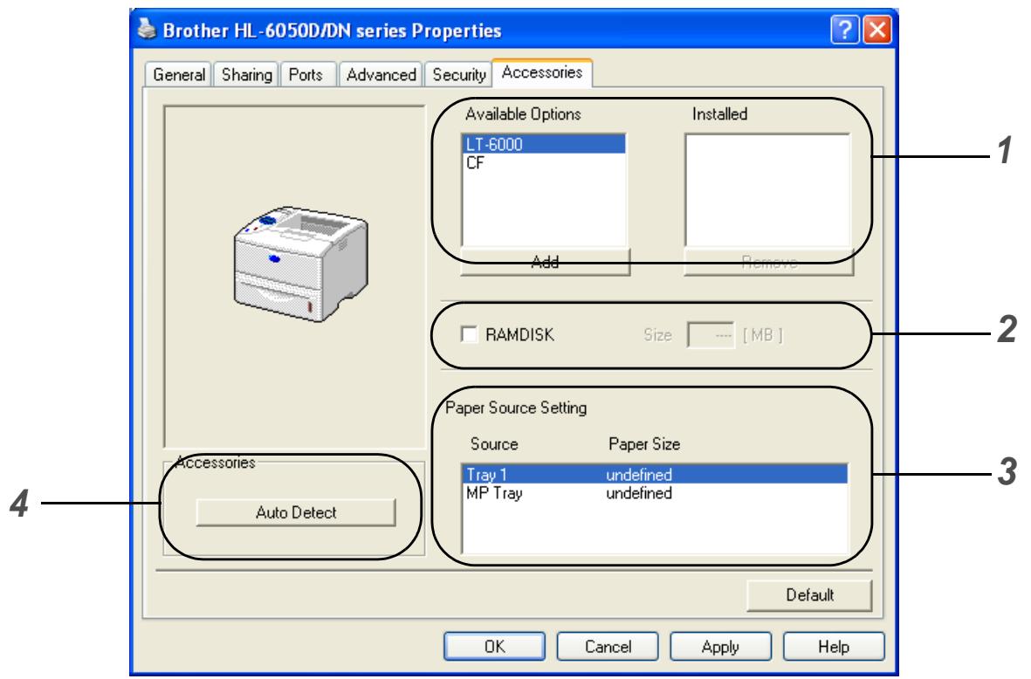1031x679 pixels.
Task: Enable the RAMDISK checkbox
Action: [x=470, y=334]
